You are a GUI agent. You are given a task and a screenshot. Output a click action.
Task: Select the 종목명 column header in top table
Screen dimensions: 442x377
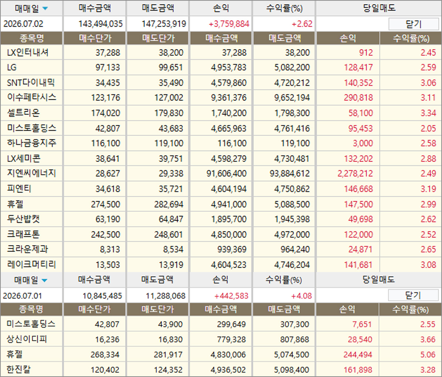coord(31,38)
